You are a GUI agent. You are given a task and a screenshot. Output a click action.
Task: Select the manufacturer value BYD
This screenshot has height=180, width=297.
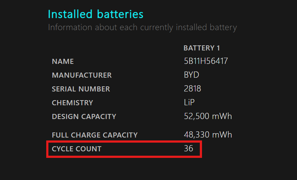tap(191, 75)
